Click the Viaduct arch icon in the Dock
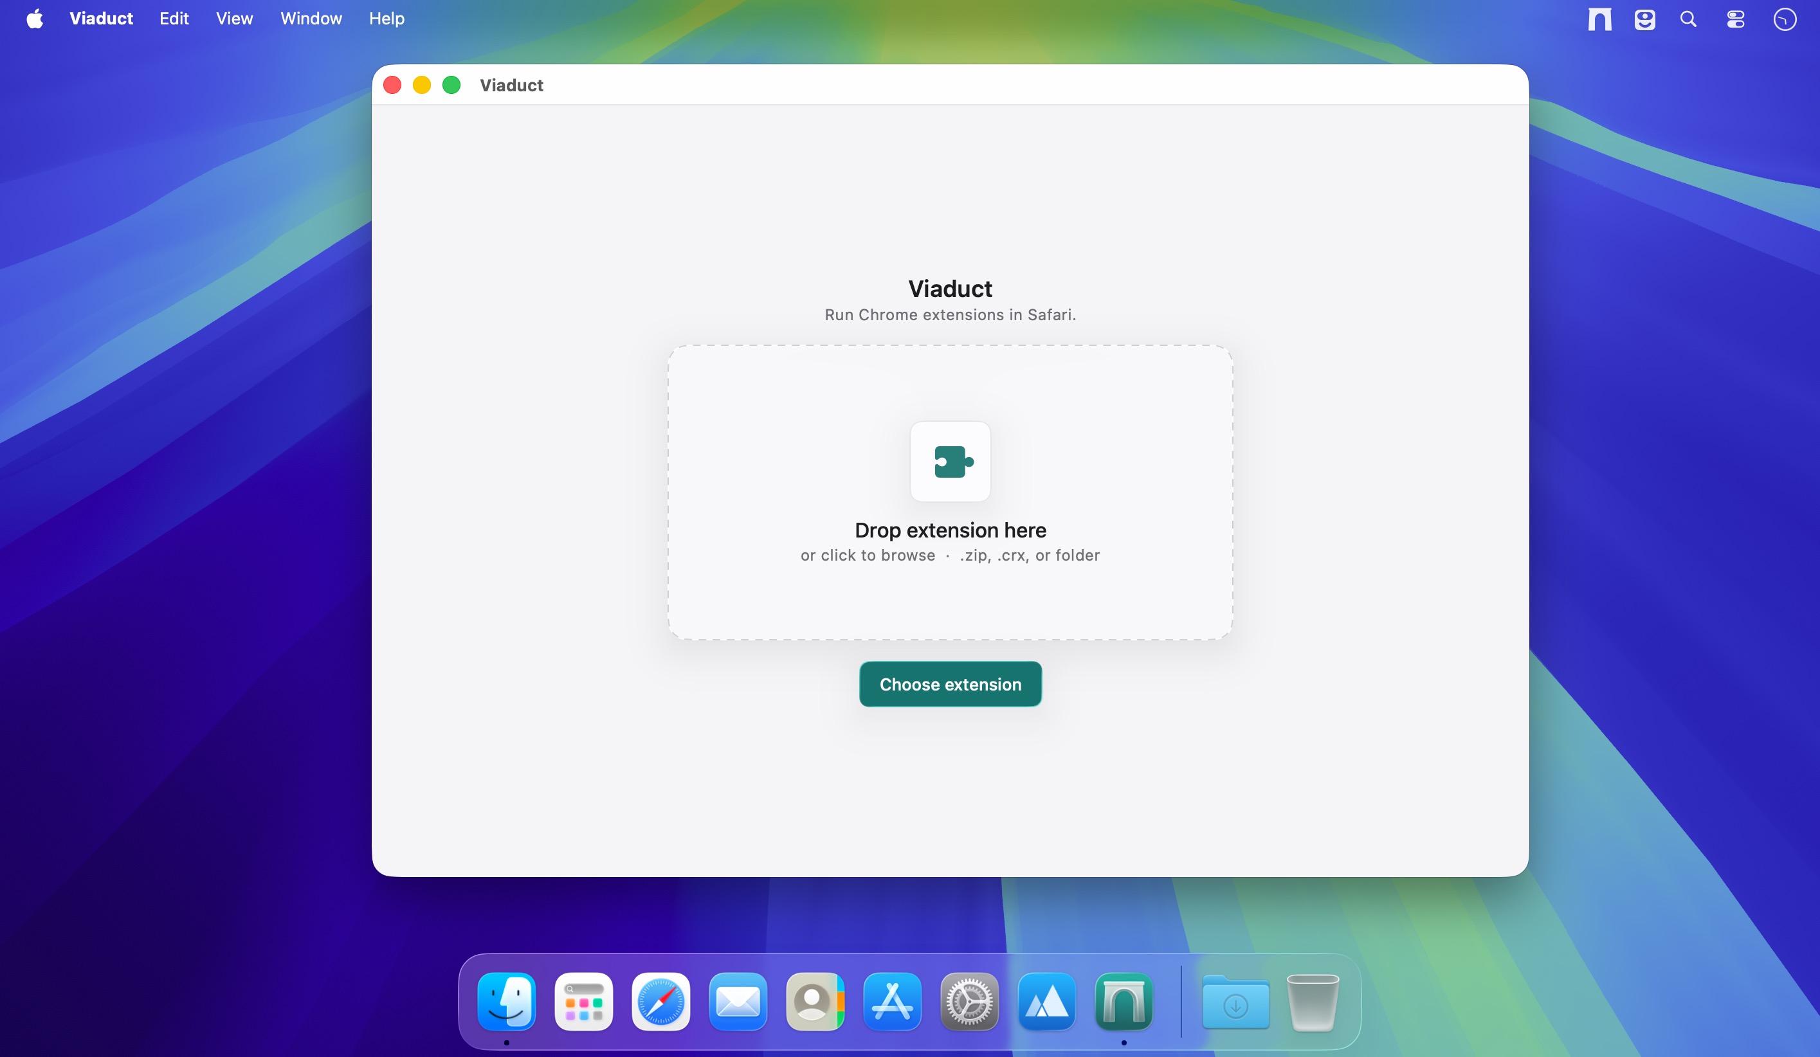Screen dimensions: 1820x1057 (x=1125, y=1002)
